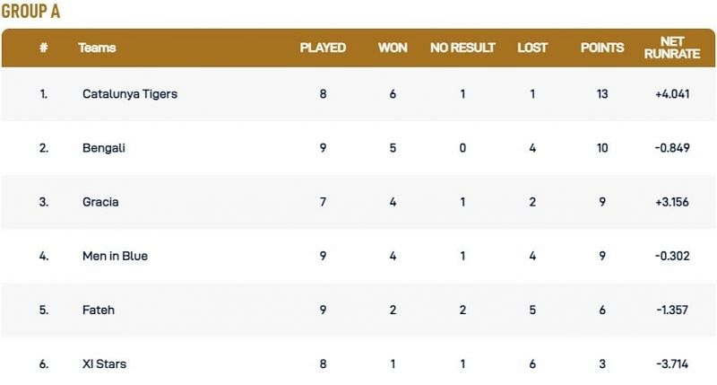The image size is (717, 385).
Task: Click the Catalunya Tigers team name
Action: (x=129, y=94)
